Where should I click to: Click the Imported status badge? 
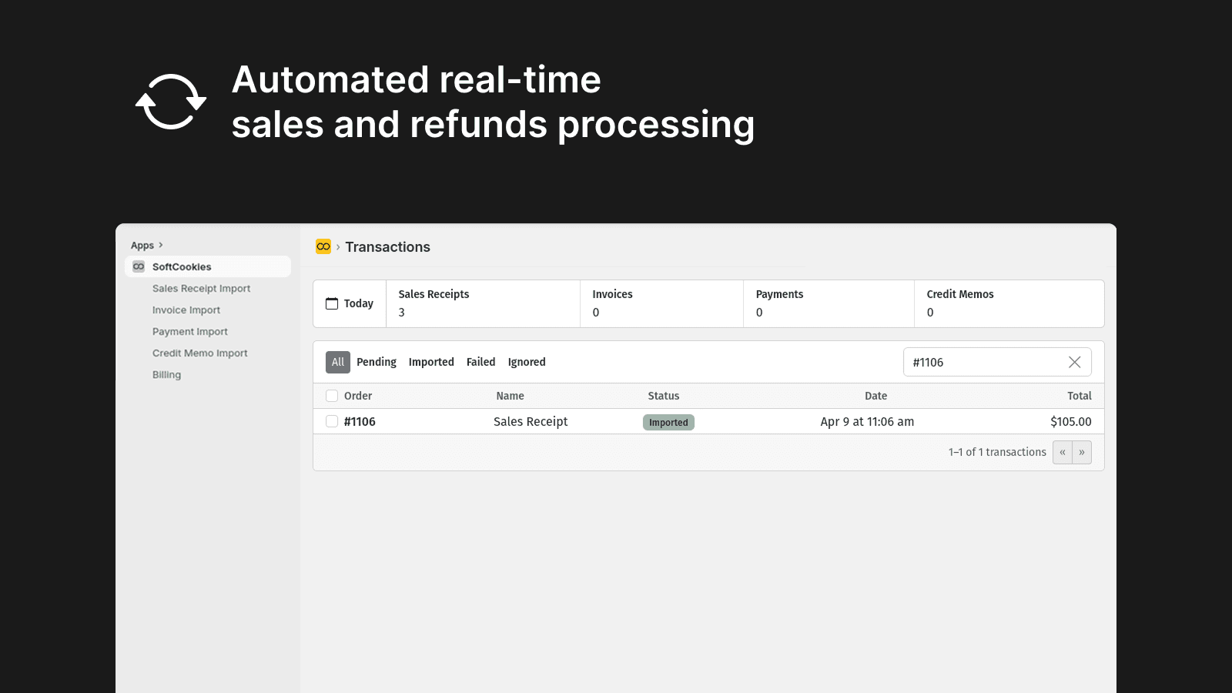click(668, 422)
